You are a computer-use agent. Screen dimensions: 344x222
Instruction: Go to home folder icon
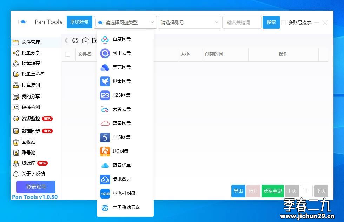click(x=85, y=40)
